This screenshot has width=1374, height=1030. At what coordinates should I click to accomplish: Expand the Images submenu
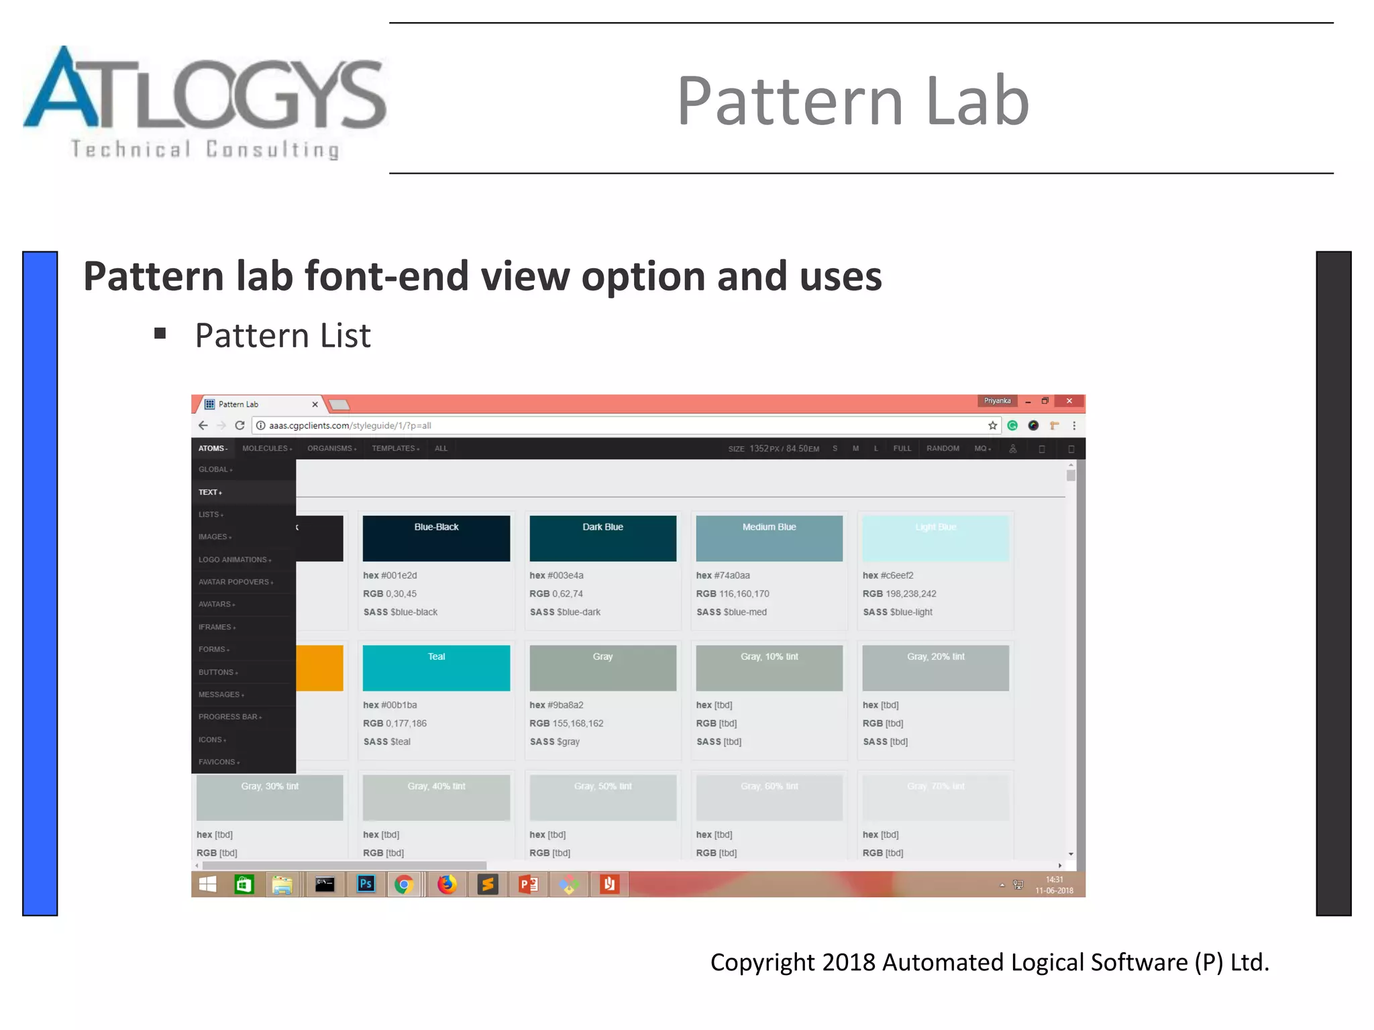(244, 537)
